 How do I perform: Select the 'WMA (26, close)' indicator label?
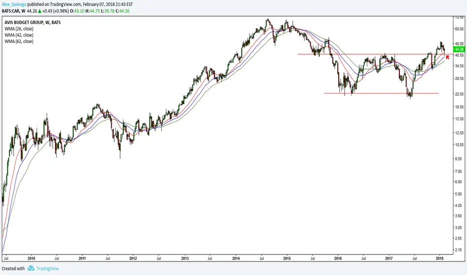click(19, 29)
